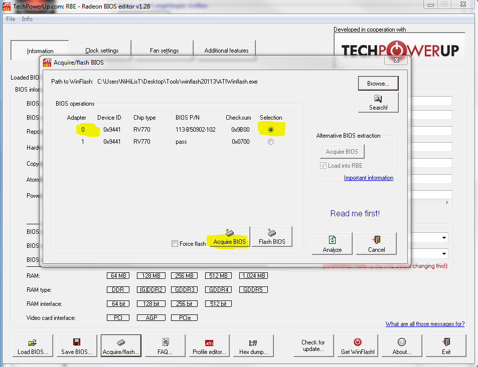Open the About... dialog button
The height and width of the screenshot is (367, 478).
tap(402, 345)
